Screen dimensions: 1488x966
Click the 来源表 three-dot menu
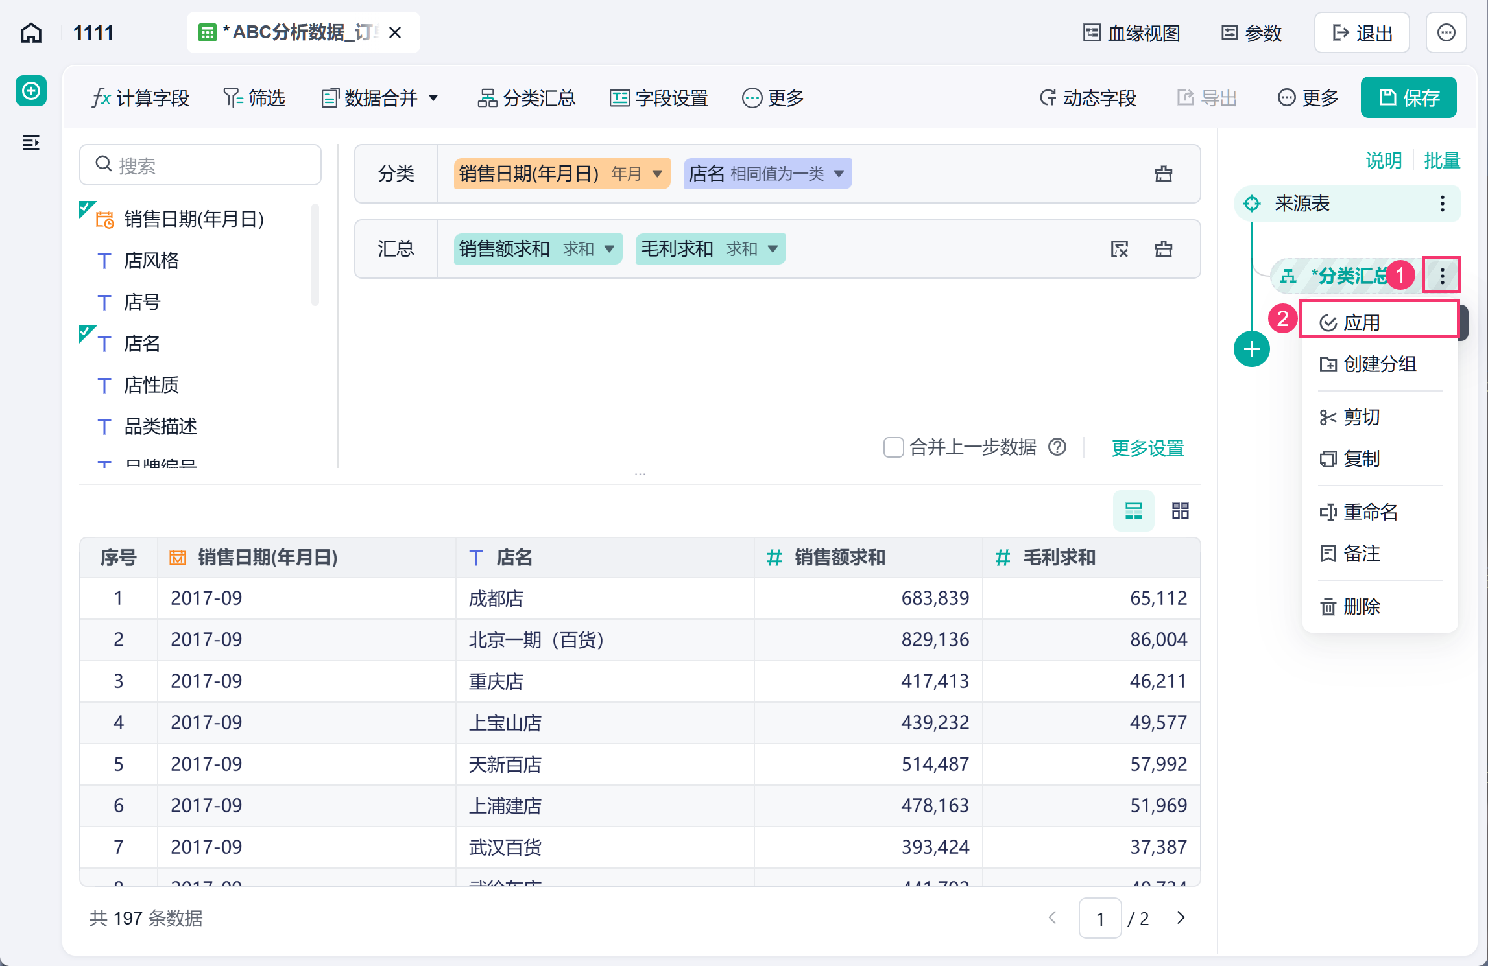point(1442,204)
